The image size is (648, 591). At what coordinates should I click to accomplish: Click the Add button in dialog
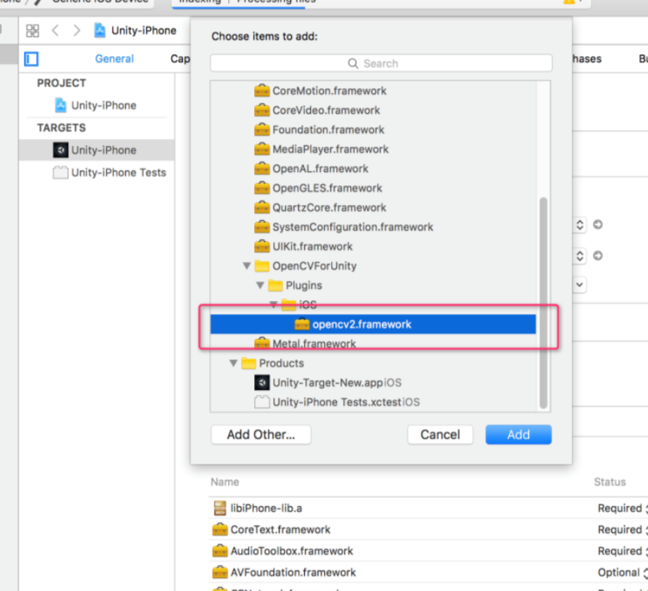(x=518, y=434)
